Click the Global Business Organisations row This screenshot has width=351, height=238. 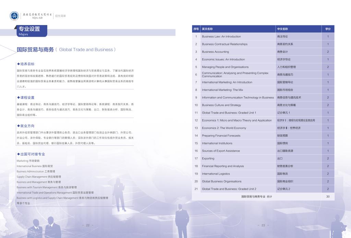point(221,181)
